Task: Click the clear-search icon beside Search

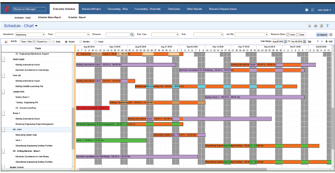Action: (x=331, y=35)
